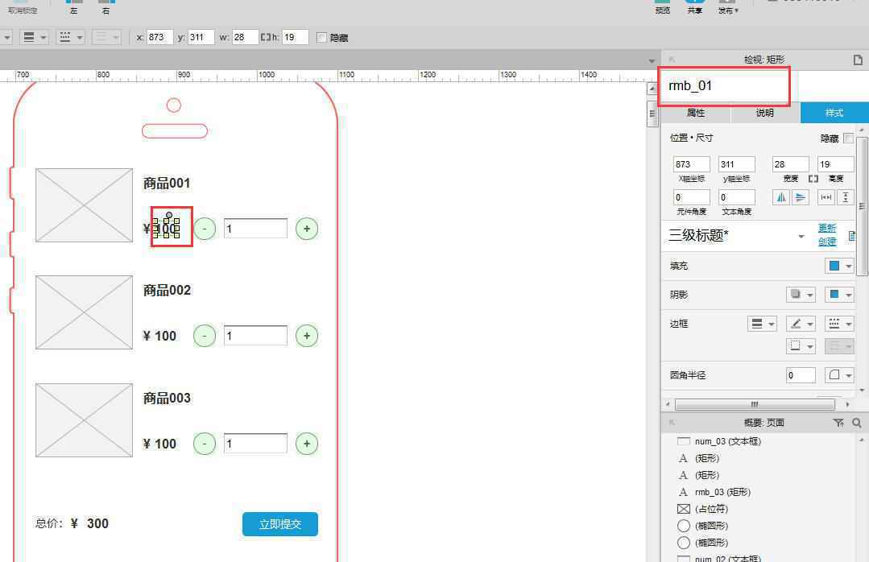Screen dimensions: 869x562
Task: Click the 创建 link
Action: 827,242
